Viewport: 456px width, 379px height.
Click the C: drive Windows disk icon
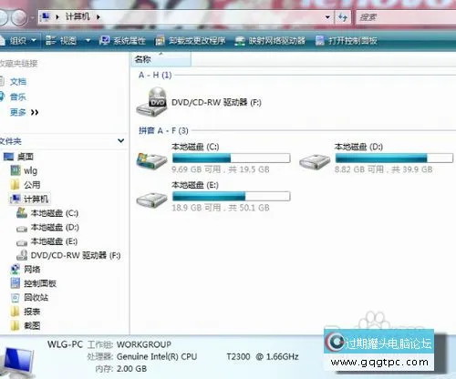[x=151, y=160]
